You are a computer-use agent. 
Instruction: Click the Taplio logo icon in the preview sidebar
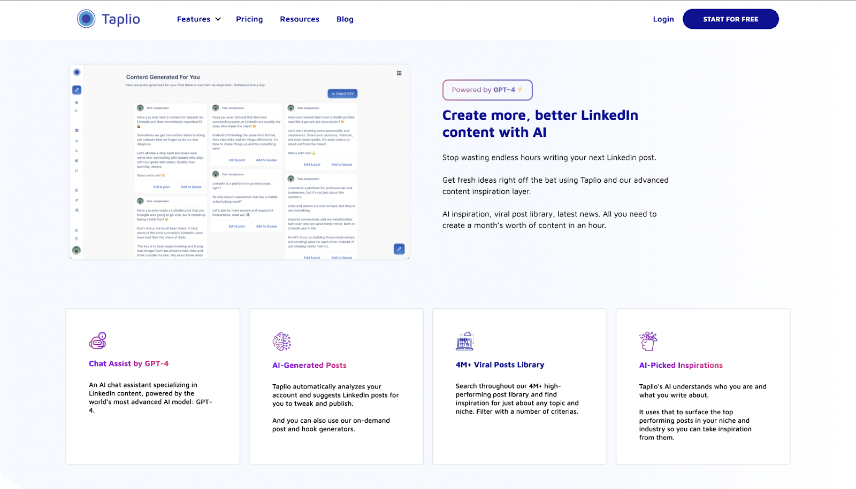pyautogui.click(x=77, y=72)
